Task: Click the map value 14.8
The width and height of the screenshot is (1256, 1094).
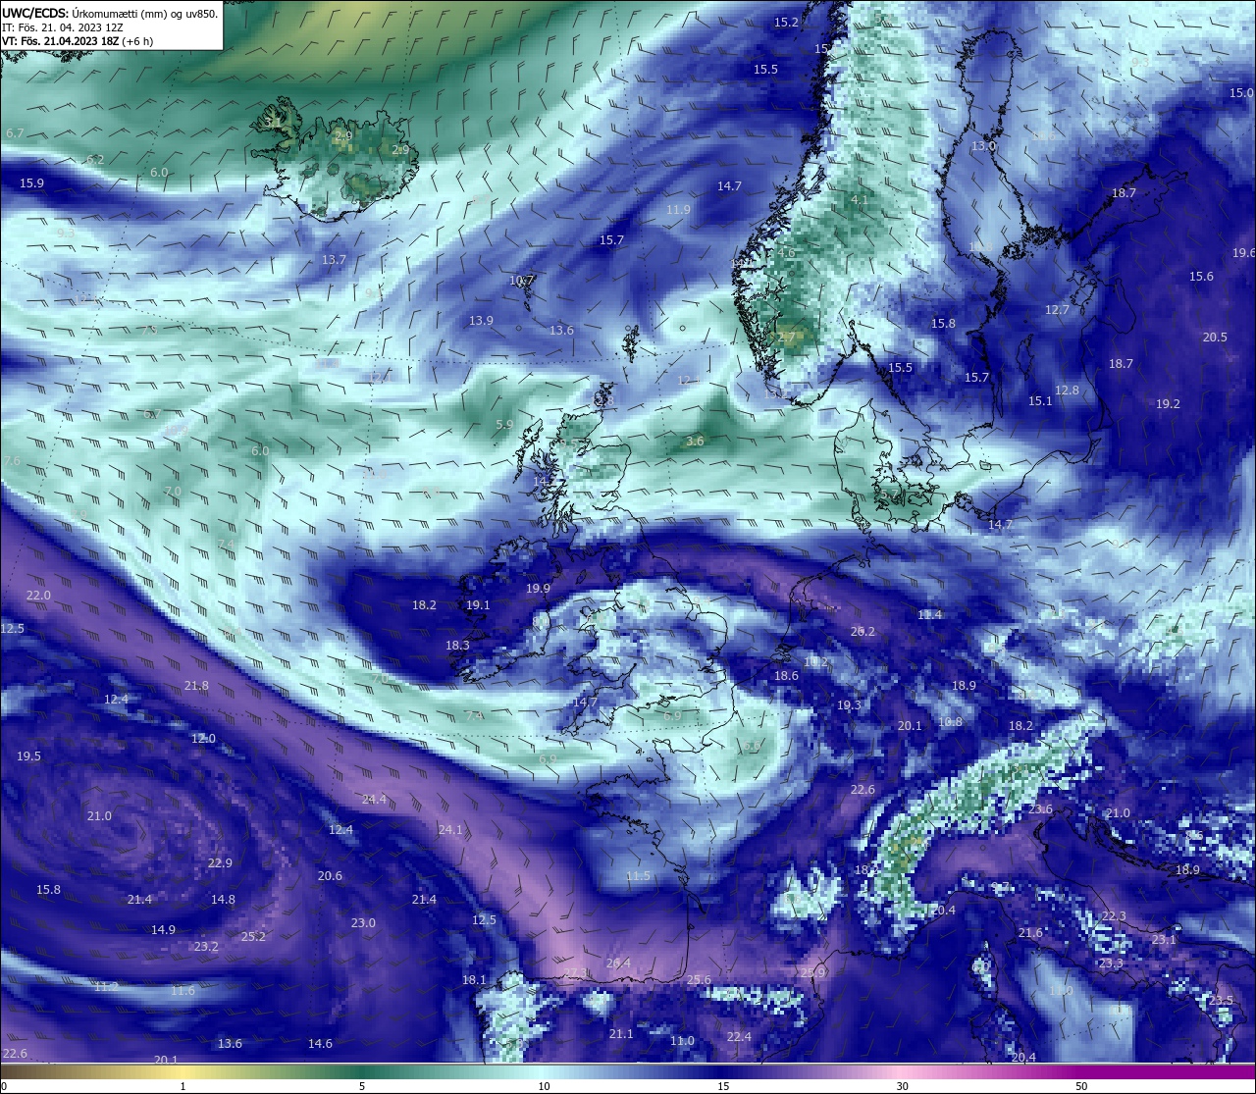Action: (x=223, y=899)
